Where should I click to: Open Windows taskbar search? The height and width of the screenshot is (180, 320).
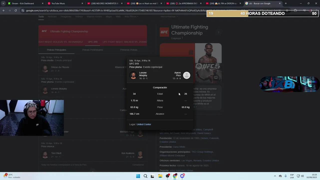[x=145, y=176]
